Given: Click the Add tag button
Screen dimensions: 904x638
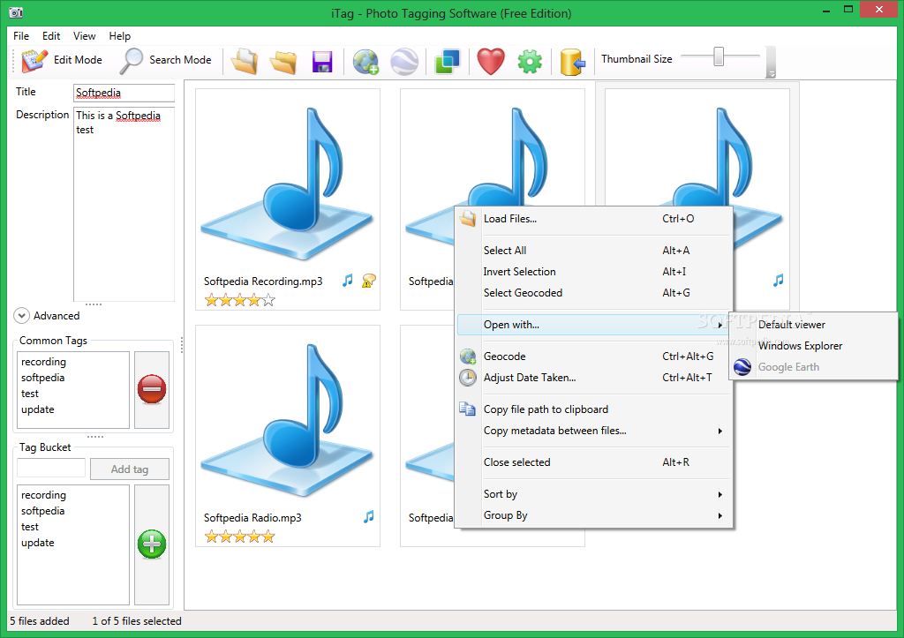Looking at the screenshot, I should tap(130, 469).
